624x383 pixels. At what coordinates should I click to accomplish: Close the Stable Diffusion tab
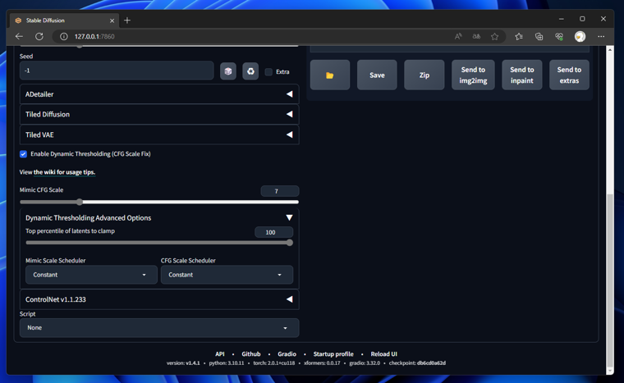click(112, 21)
